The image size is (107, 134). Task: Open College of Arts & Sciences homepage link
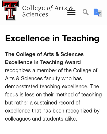[48, 11]
